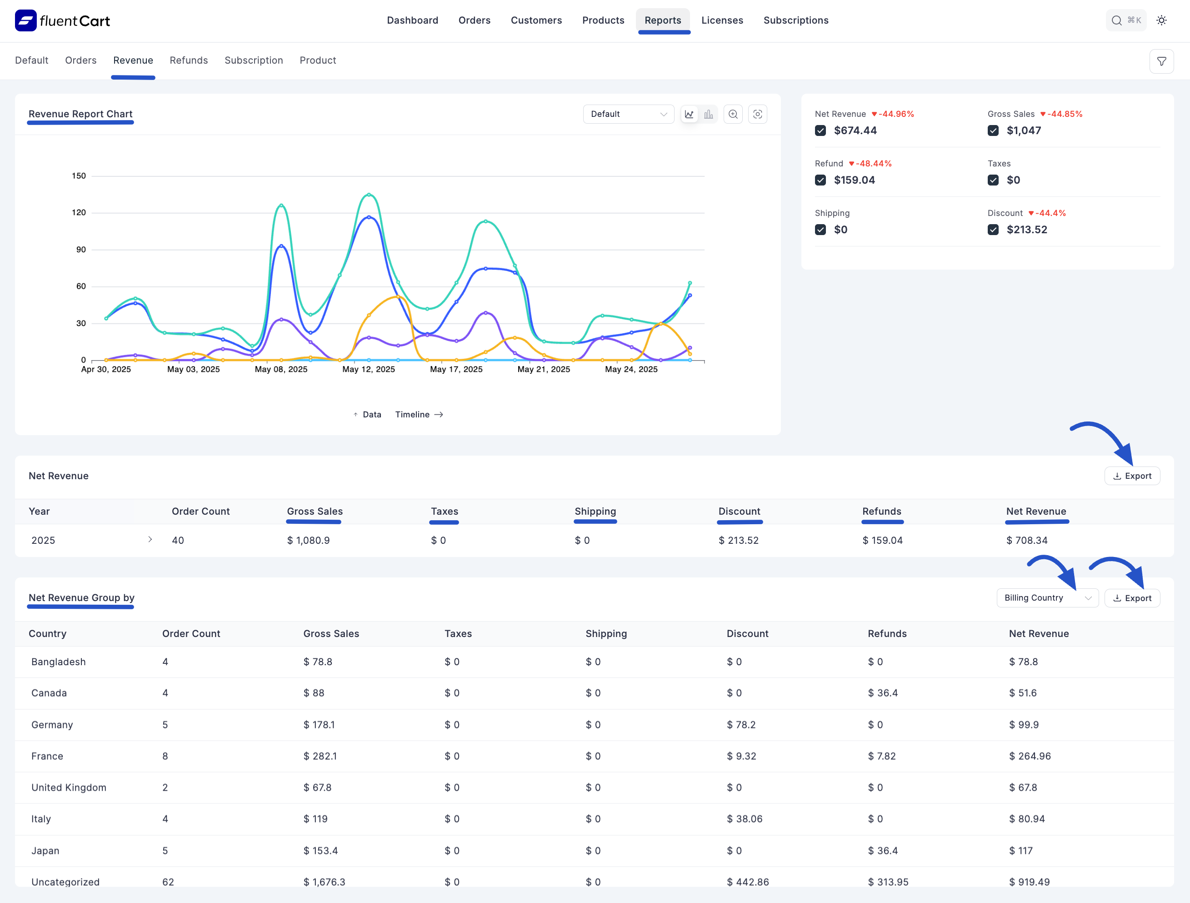The height and width of the screenshot is (903, 1190).
Task: Click the Timeline link below the chart
Action: coord(413,414)
